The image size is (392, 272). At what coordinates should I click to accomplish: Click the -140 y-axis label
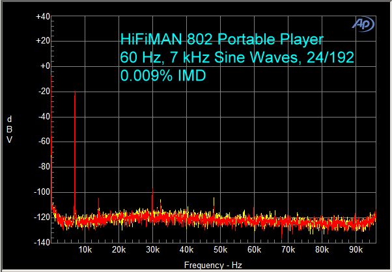pos(41,241)
